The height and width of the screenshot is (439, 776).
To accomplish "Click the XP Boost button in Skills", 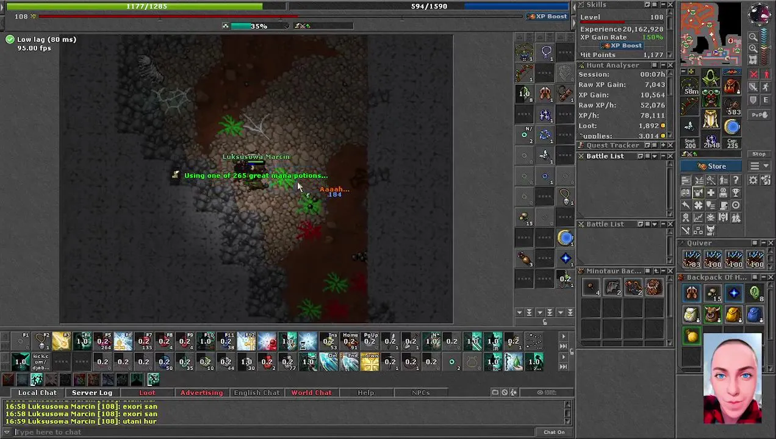I will (622, 46).
